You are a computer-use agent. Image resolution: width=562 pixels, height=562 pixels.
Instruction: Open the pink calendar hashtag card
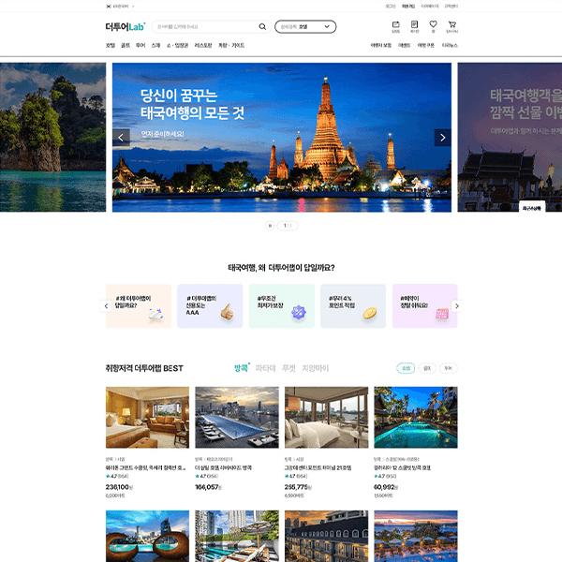click(x=424, y=305)
